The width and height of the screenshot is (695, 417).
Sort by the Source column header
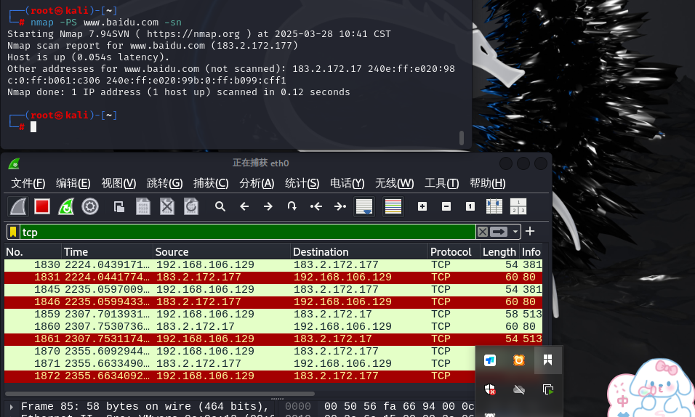click(x=222, y=251)
